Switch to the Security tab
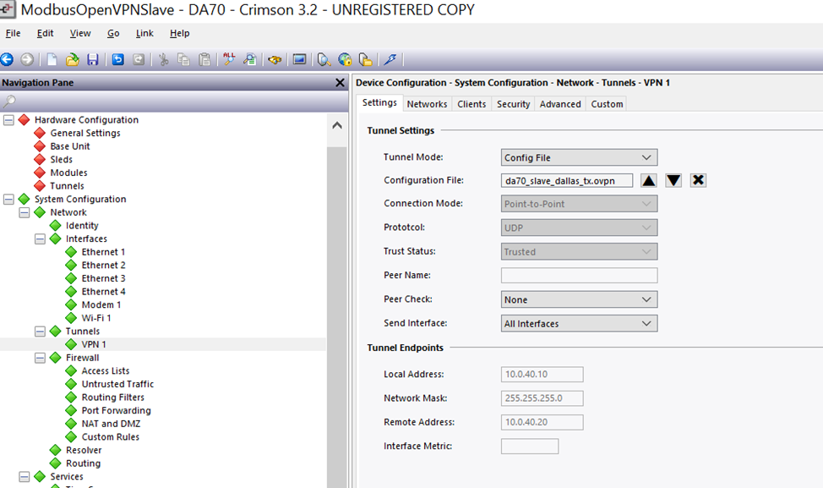The image size is (823, 488). (514, 104)
